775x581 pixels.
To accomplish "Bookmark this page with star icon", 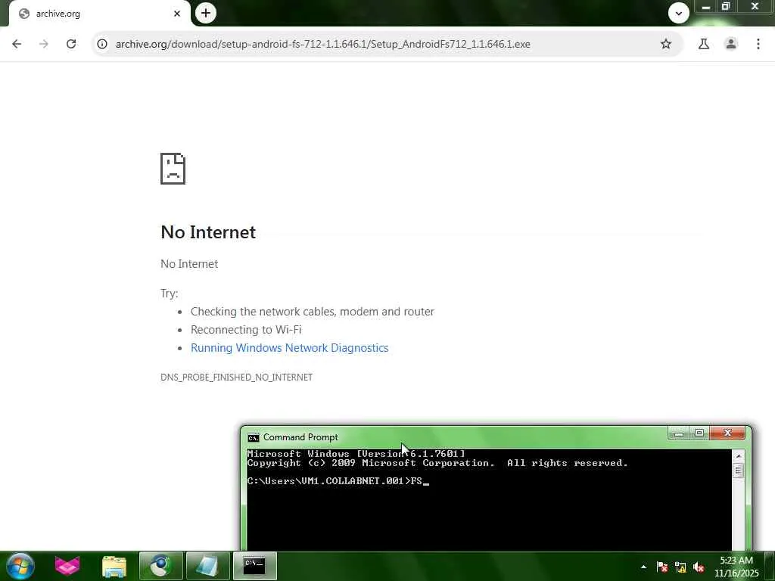I will point(666,44).
